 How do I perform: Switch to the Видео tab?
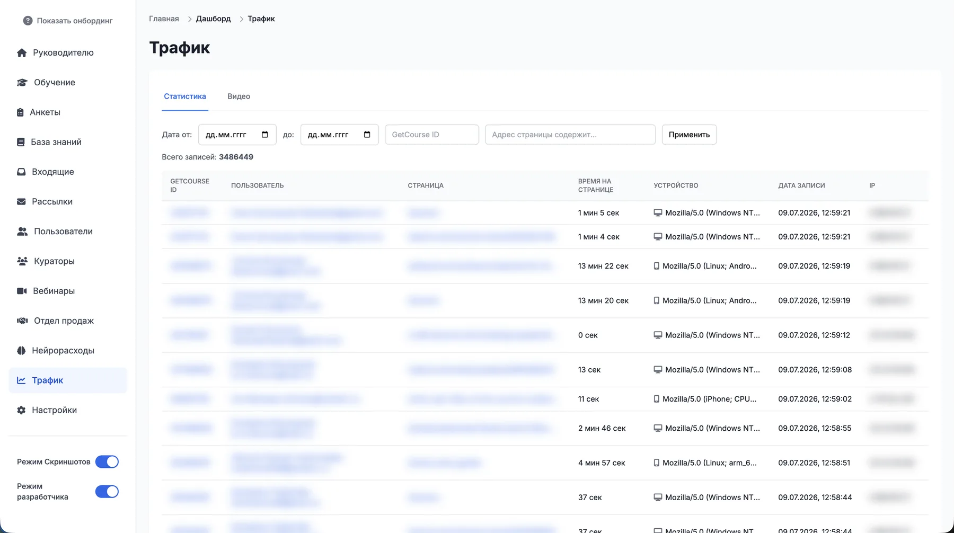coord(239,96)
